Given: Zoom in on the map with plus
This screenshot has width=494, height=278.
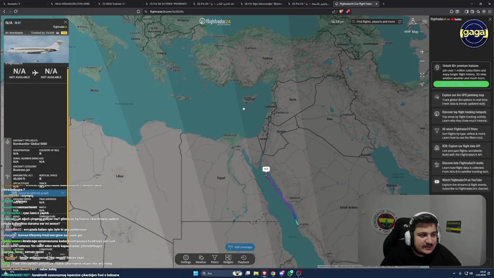Looking at the screenshot, I should [422, 52].
